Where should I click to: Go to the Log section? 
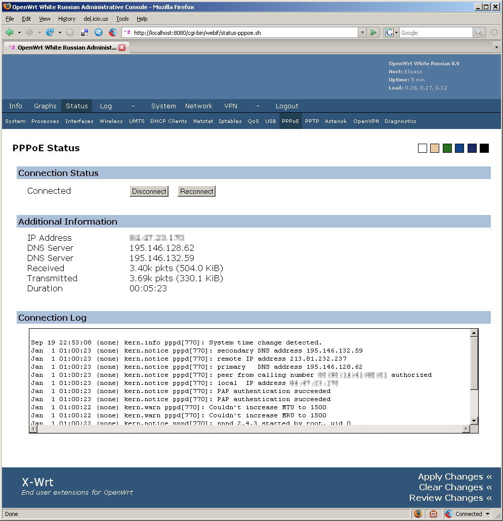106,106
